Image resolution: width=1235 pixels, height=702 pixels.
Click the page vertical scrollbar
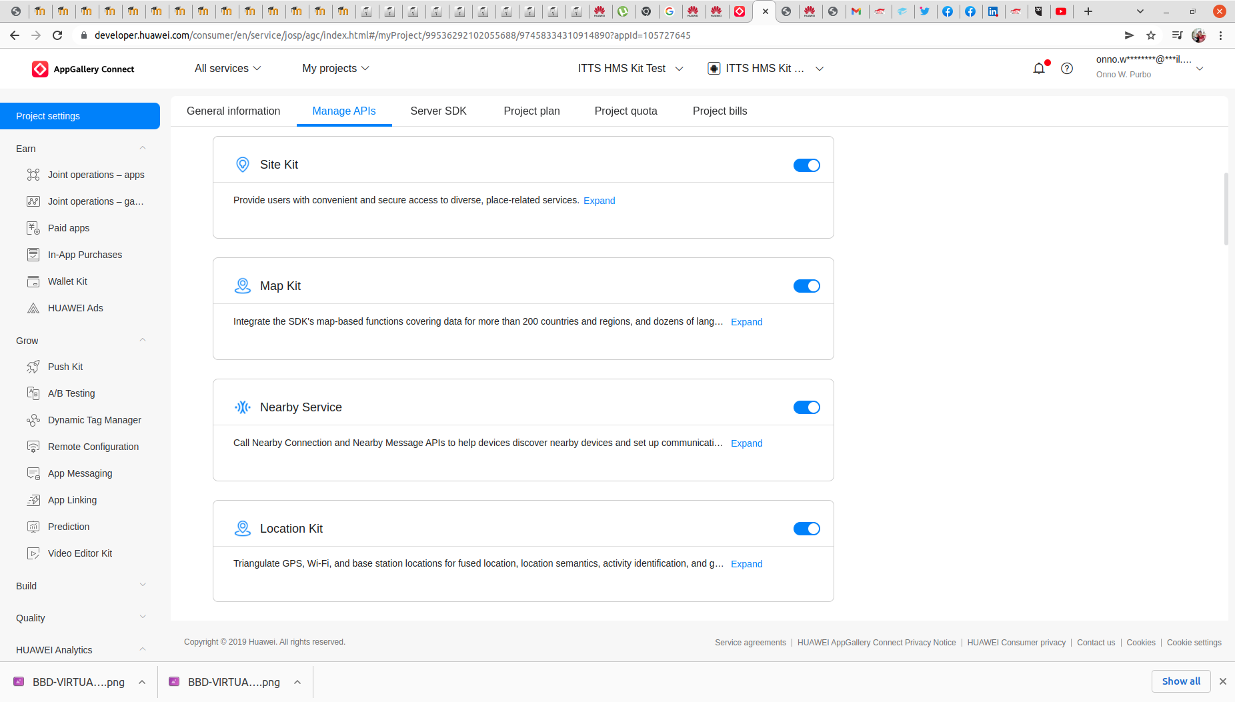coord(1226,209)
